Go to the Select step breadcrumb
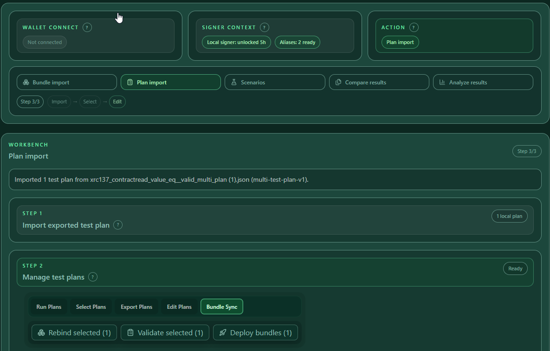550x351 pixels. coord(90,102)
